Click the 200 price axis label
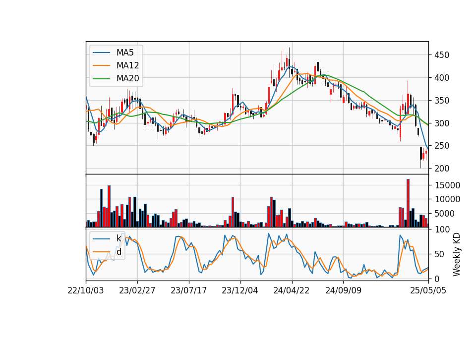The height and width of the screenshot is (342, 476). [x=442, y=169]
